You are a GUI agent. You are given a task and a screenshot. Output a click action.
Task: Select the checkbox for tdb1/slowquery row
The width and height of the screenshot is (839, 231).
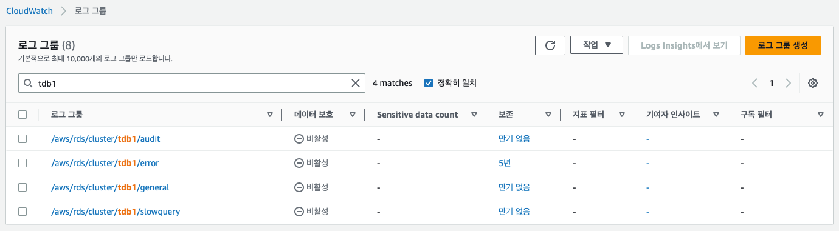click(22, 212)
